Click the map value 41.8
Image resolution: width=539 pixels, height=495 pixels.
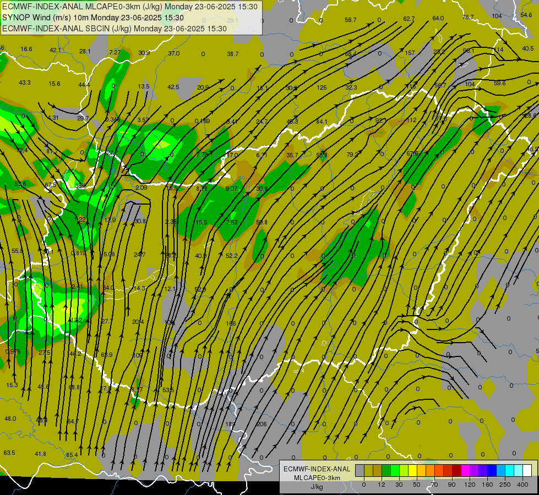pyautogui.click(x=40, y=454)
